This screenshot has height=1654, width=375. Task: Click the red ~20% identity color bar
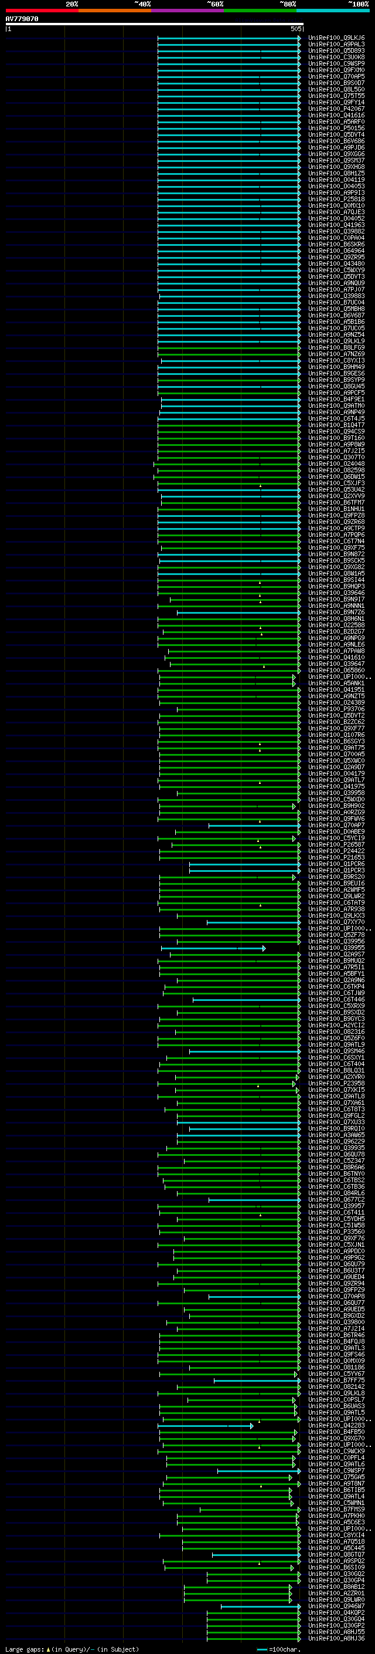(42, 11)
